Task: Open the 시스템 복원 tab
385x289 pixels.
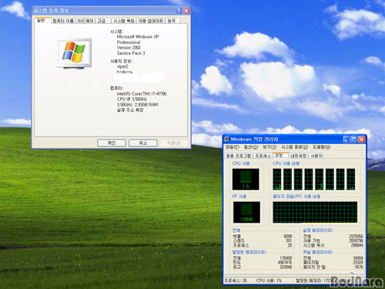Action: [124, 21]
